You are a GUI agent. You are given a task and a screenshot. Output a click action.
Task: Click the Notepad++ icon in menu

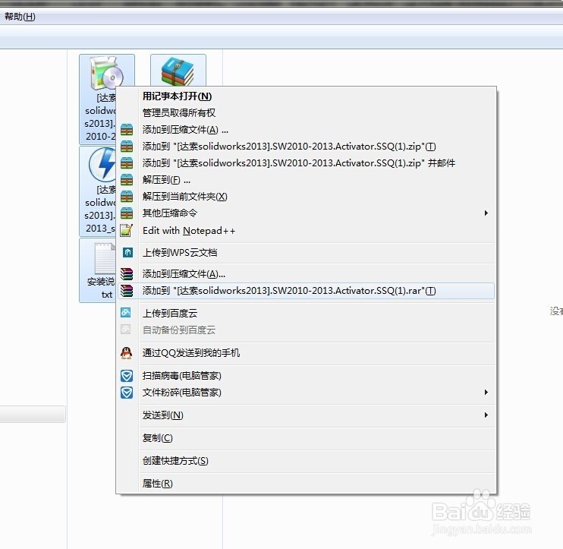(127, 230)
